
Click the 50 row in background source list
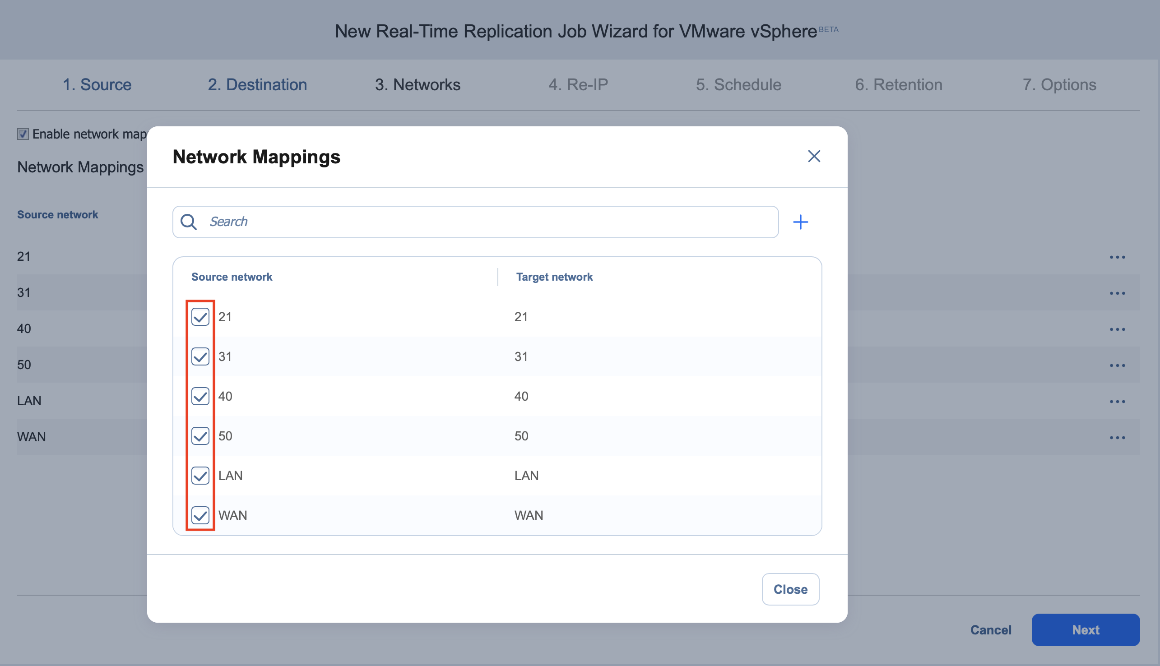tap(24, 365)
